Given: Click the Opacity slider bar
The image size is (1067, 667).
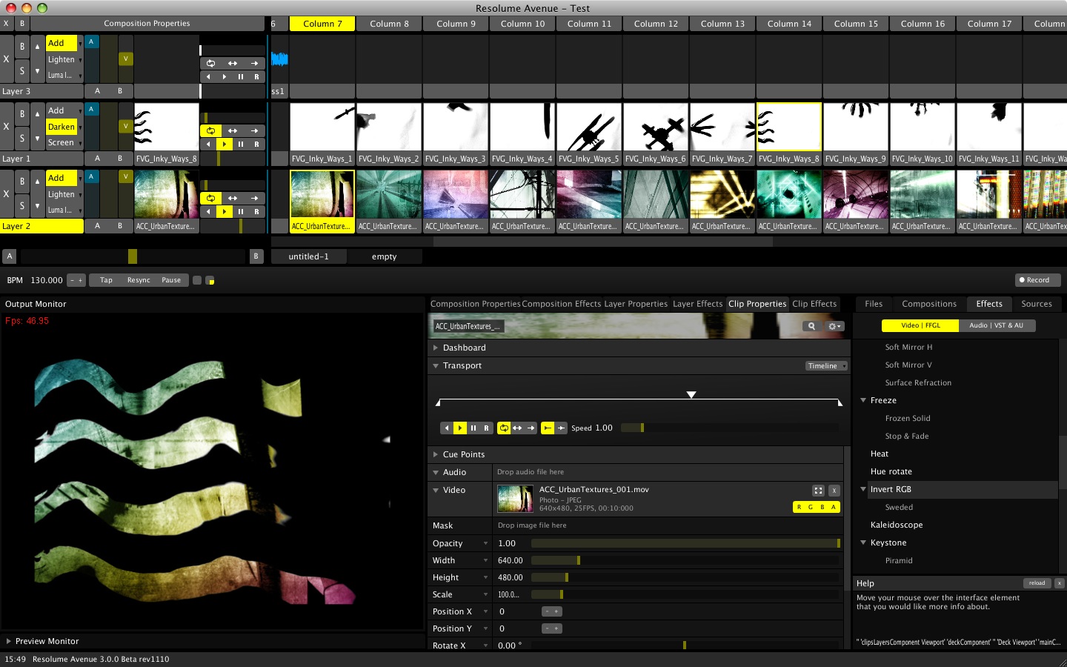Looking at the screenshot, I should (x=685, y=543).
